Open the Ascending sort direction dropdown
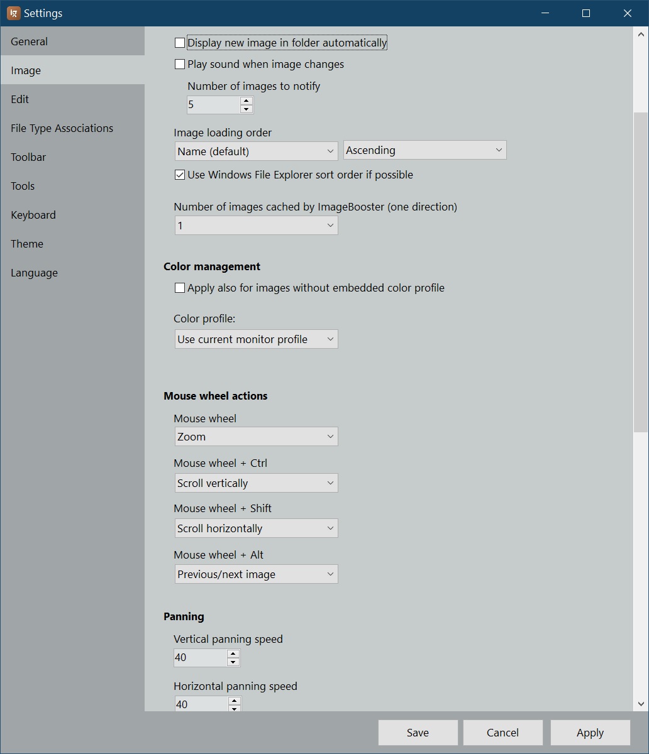The image size is (649, 754). coord(424,150)
